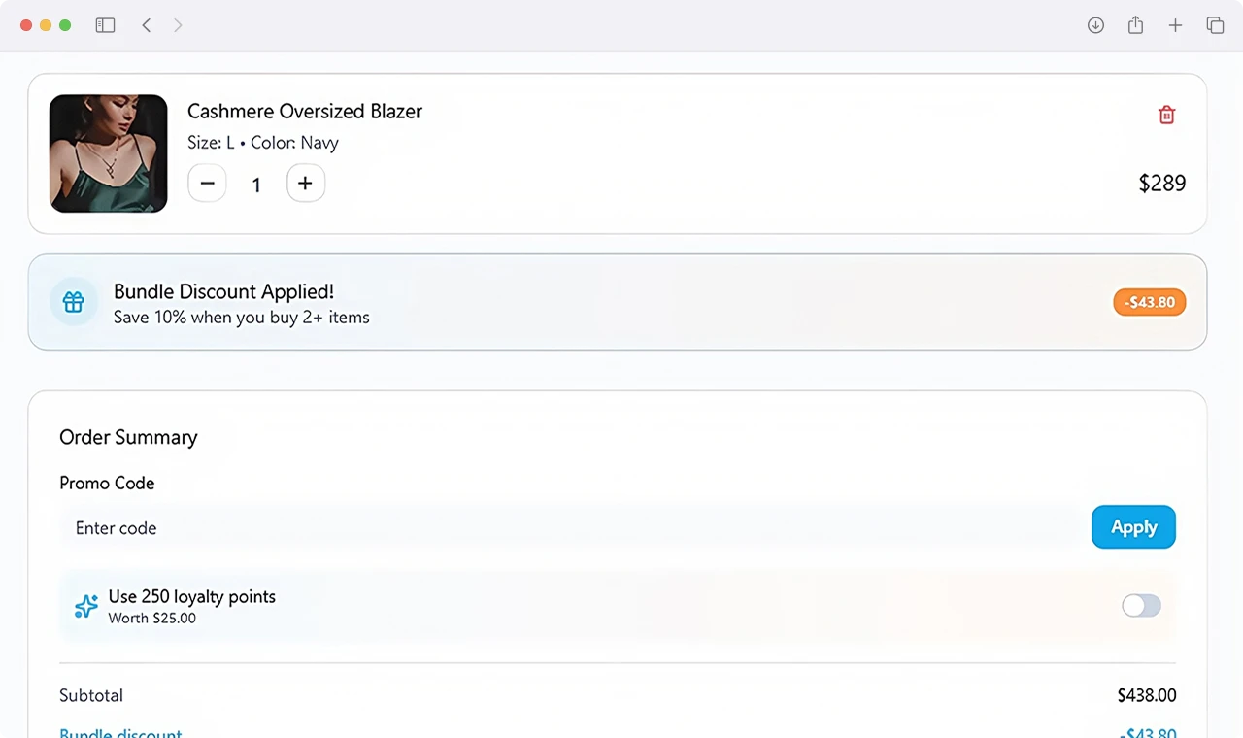This screenshot has height=738, width=1243.
Task: Click the Worth $25.00 text
Action: click(152, 619)
